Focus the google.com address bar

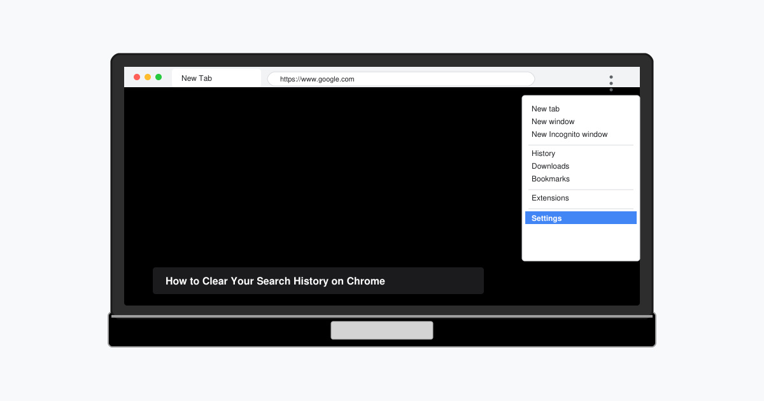click(x=401, y=79)
